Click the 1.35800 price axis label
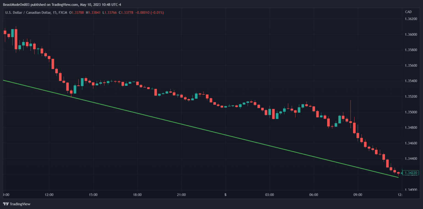Image resolution: width=423 pixels, height=209 pixels. pos(410,50)
